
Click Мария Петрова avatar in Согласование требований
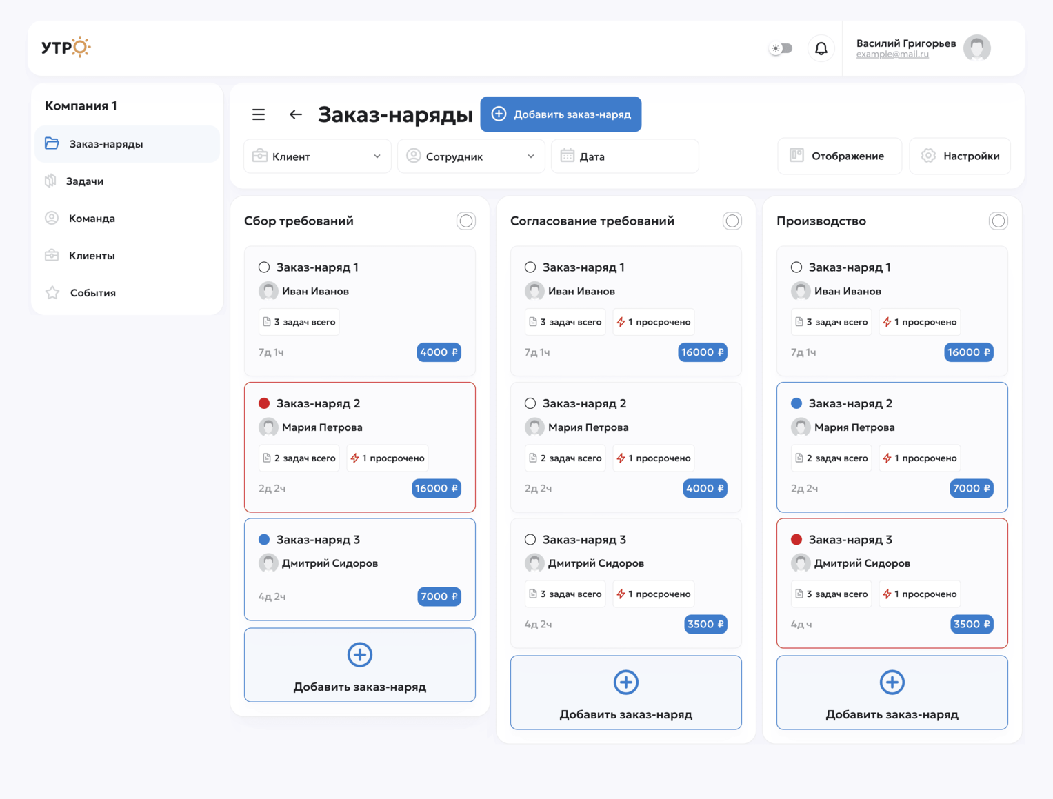pos(534,427)
